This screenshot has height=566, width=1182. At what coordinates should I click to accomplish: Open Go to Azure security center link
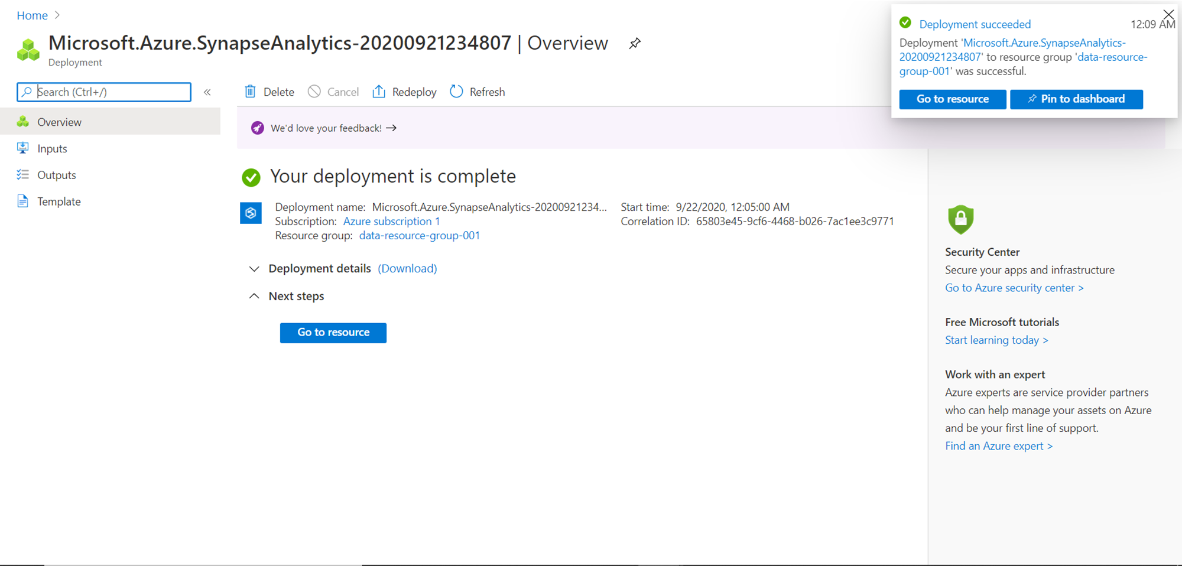click(x=1014, y=288)
